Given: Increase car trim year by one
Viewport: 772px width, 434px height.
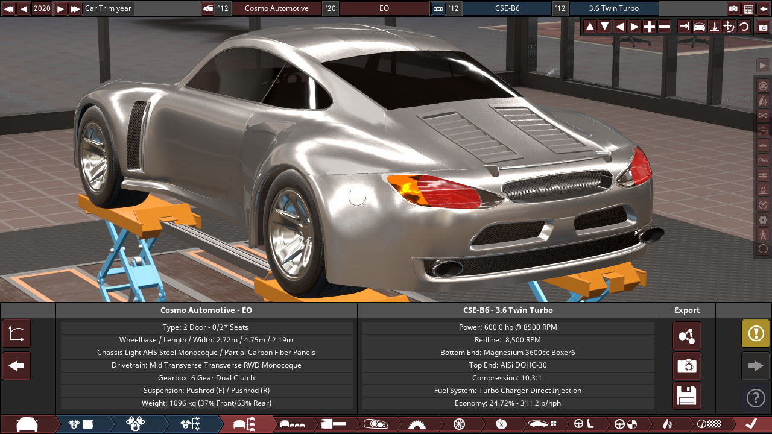Looking at the screenshot, I should (60, 8).
